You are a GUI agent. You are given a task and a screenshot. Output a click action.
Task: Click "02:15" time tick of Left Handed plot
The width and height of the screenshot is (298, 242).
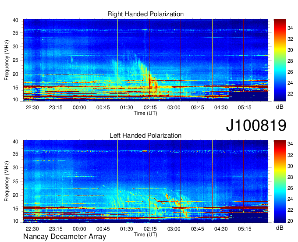pyautogui.click(x=150, y=229)
